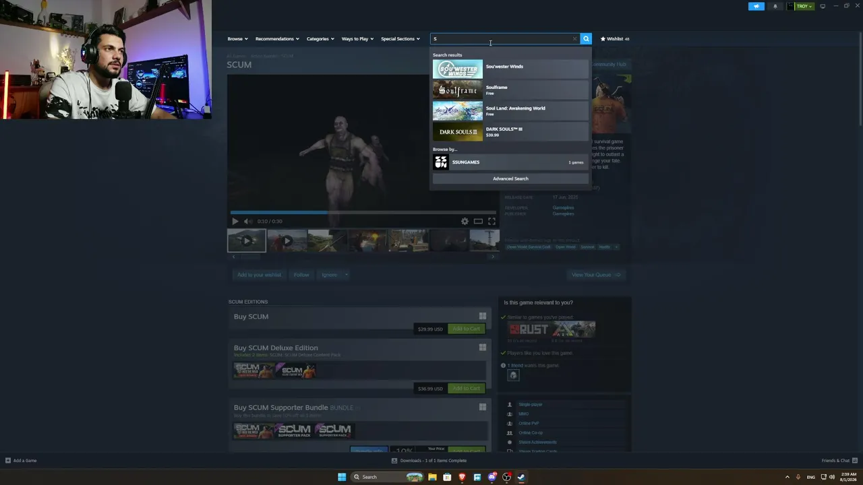
Task: Toggle theater mode for the trailer
Action: click(478, 221)
